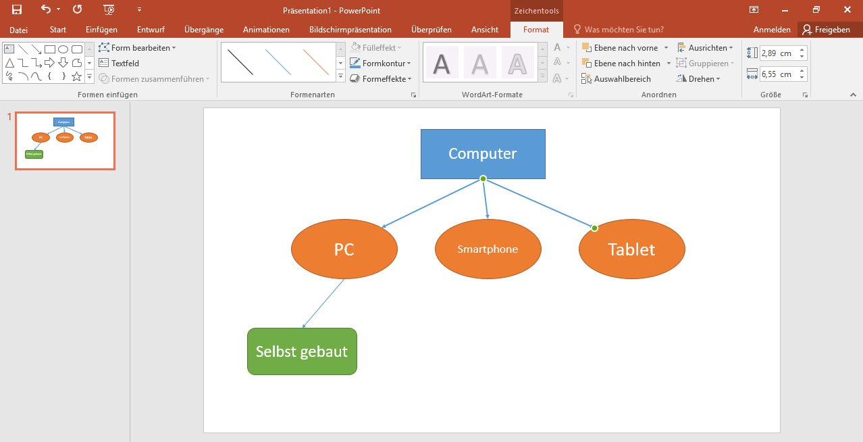This screenshot has width=863, height=442.
Task: Open the Datei menu
Action: [18, 29]
